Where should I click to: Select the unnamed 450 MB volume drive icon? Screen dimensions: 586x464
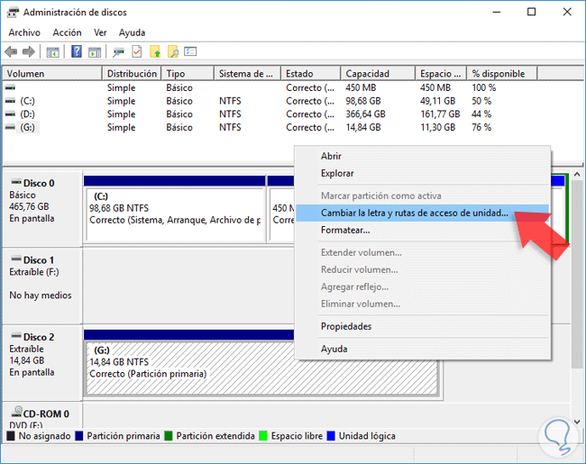coord(11,87)
